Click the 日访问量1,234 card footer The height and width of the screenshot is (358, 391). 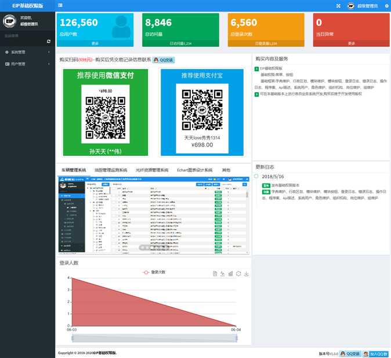tap(180, 43)
